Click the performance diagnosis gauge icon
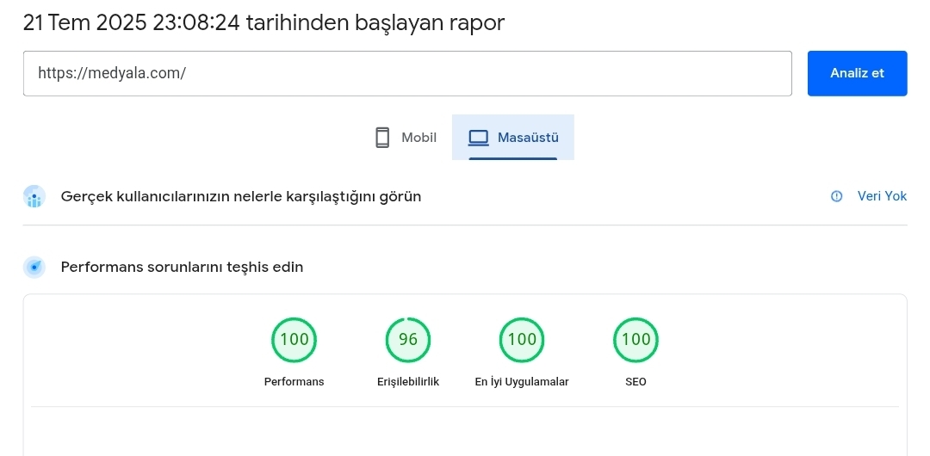This screenshot has height=456, width=930. (x=34, y=267)
